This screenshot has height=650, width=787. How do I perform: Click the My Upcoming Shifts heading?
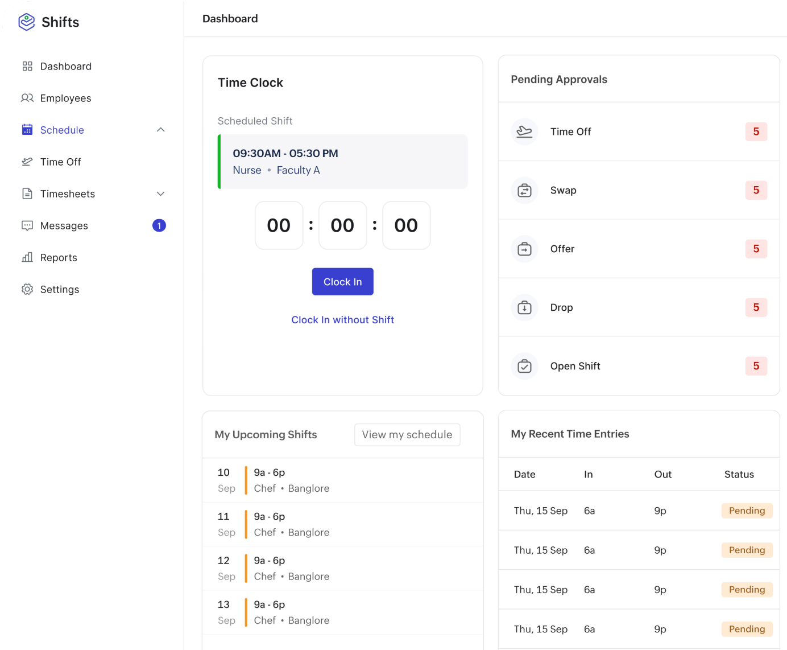(x=266, y=435)
